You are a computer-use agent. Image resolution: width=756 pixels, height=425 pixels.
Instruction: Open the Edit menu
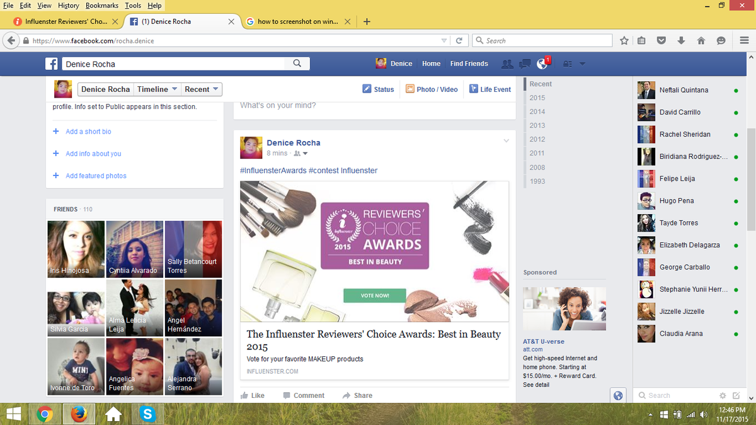coord(25,6)
